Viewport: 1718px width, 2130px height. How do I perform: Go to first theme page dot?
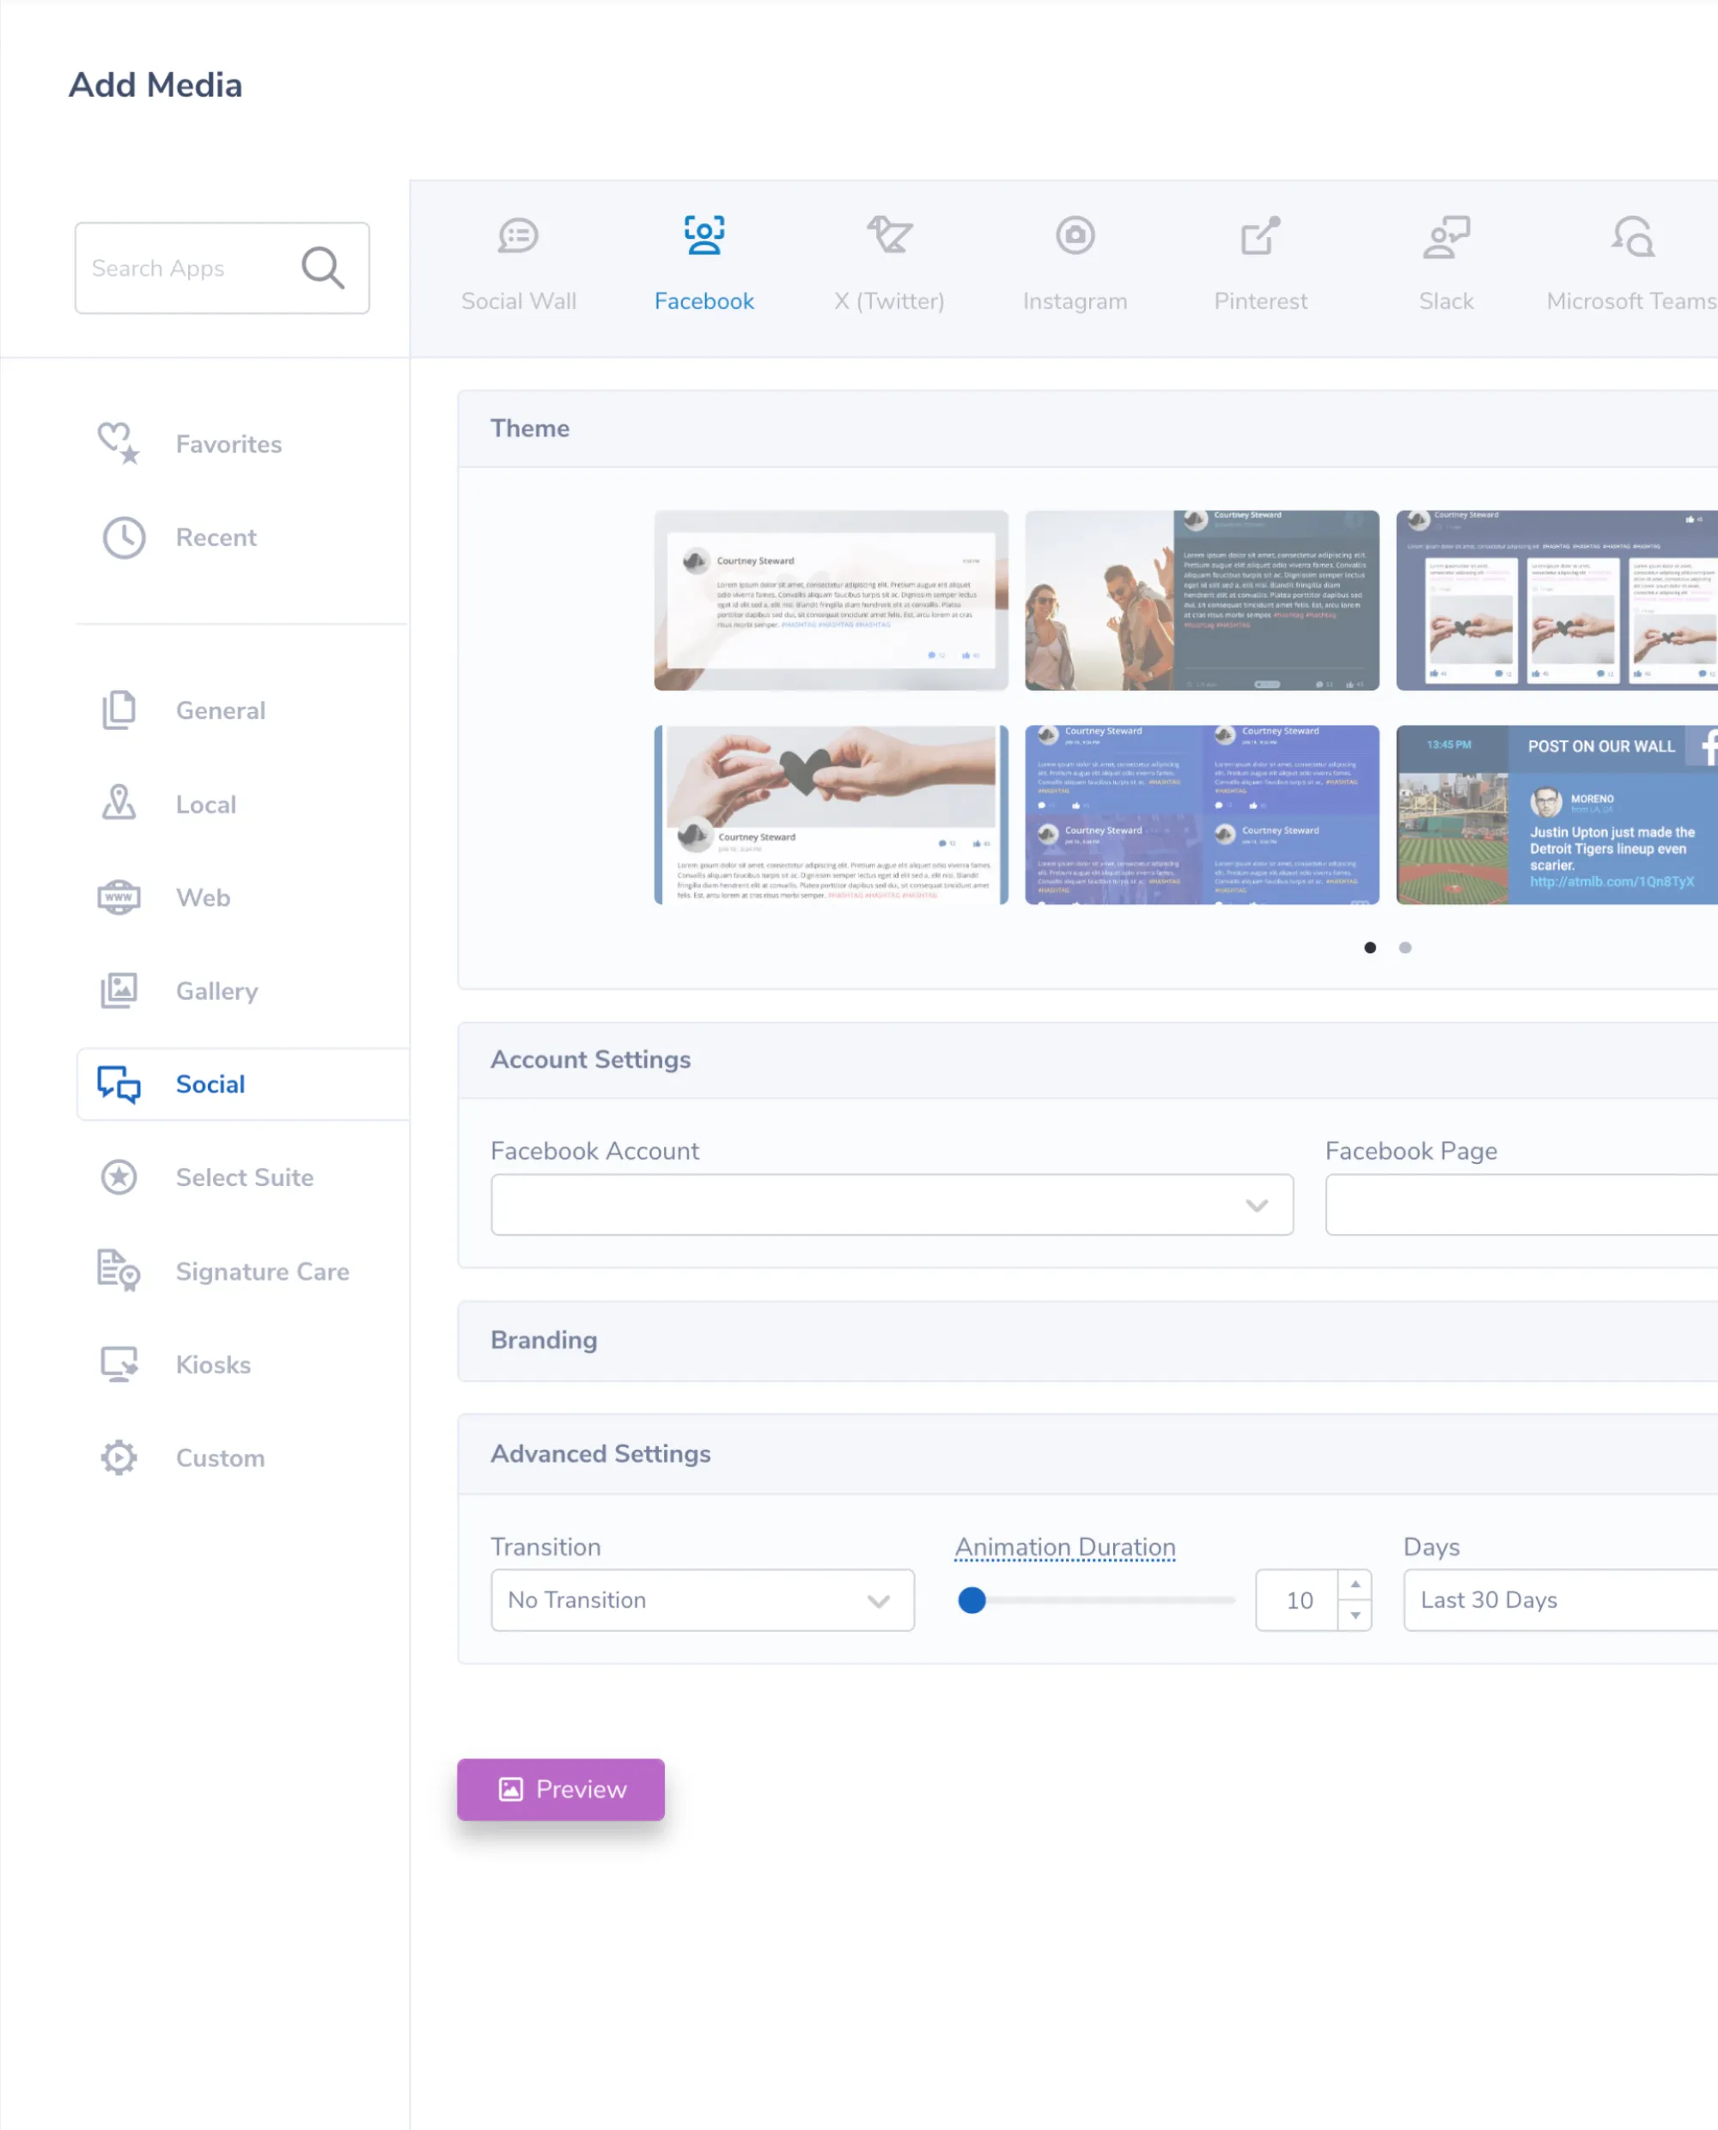1369,948
